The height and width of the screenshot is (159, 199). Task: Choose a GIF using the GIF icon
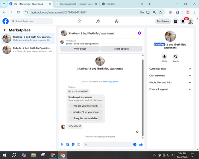[79, 144]
